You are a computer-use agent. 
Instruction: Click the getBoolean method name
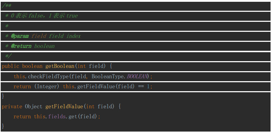60,66
